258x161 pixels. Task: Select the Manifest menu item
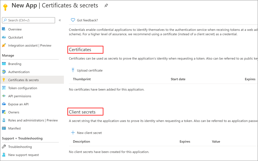pos(14,128)
